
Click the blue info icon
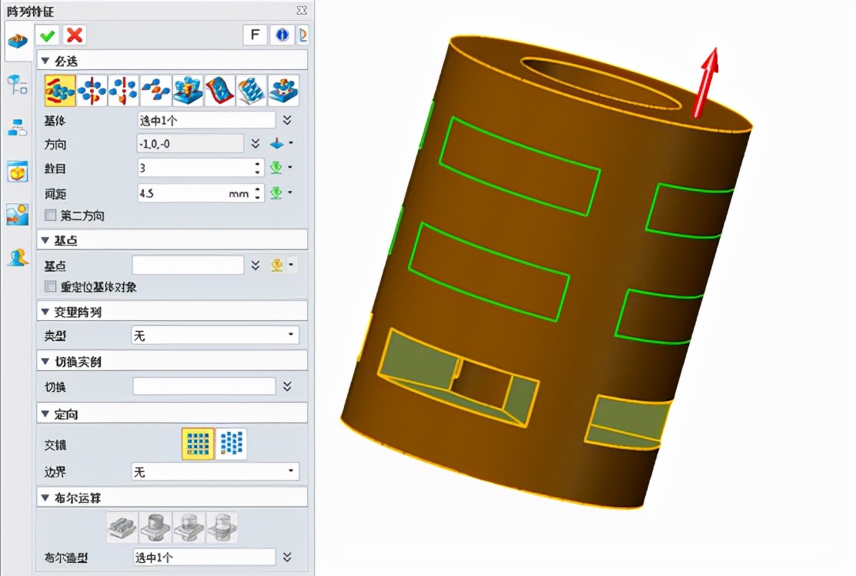[x=282, y=35]
